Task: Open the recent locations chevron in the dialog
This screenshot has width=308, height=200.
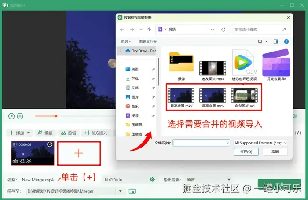Action: tap(141, 30)
